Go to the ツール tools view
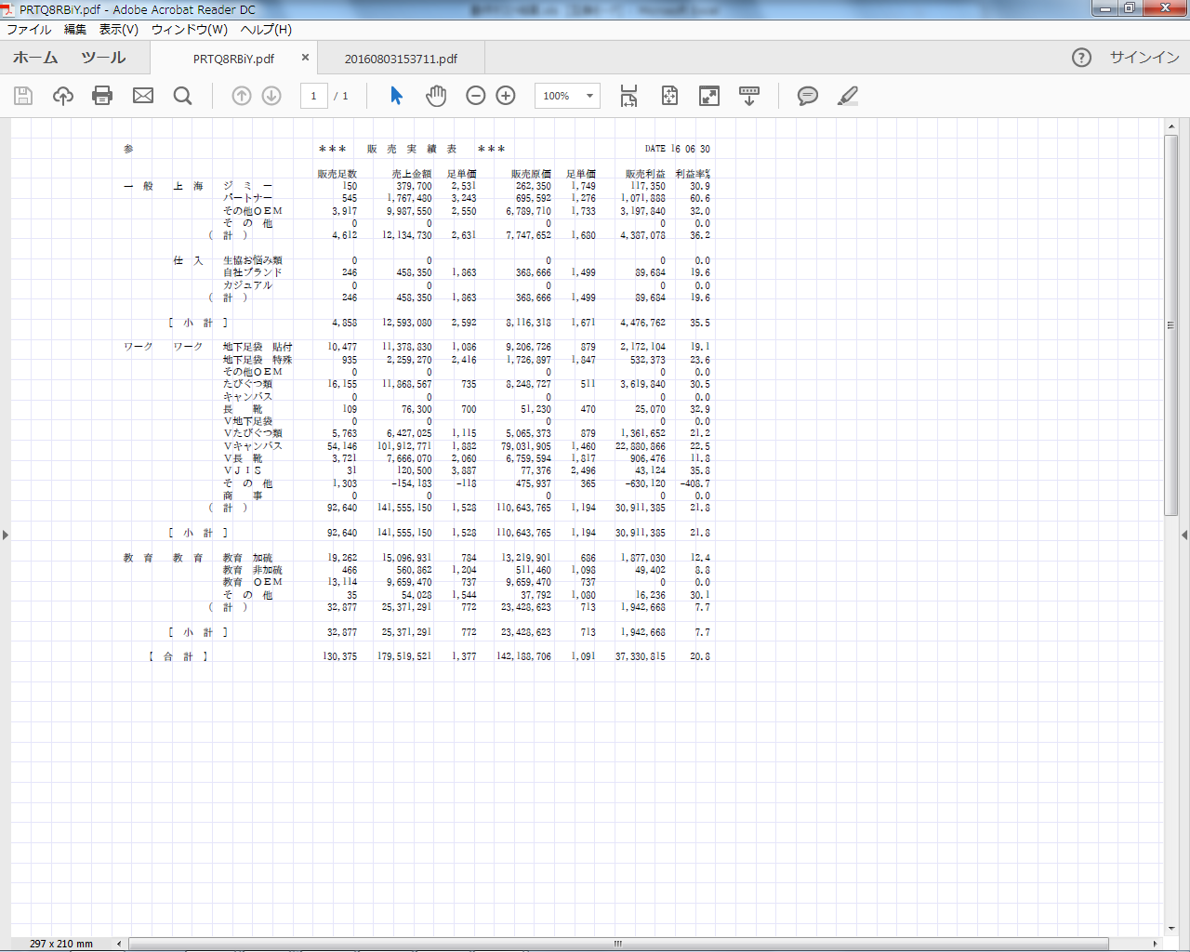Image resolution: width=1190 pixels, height=952 pixels. [x=103, y=58]
